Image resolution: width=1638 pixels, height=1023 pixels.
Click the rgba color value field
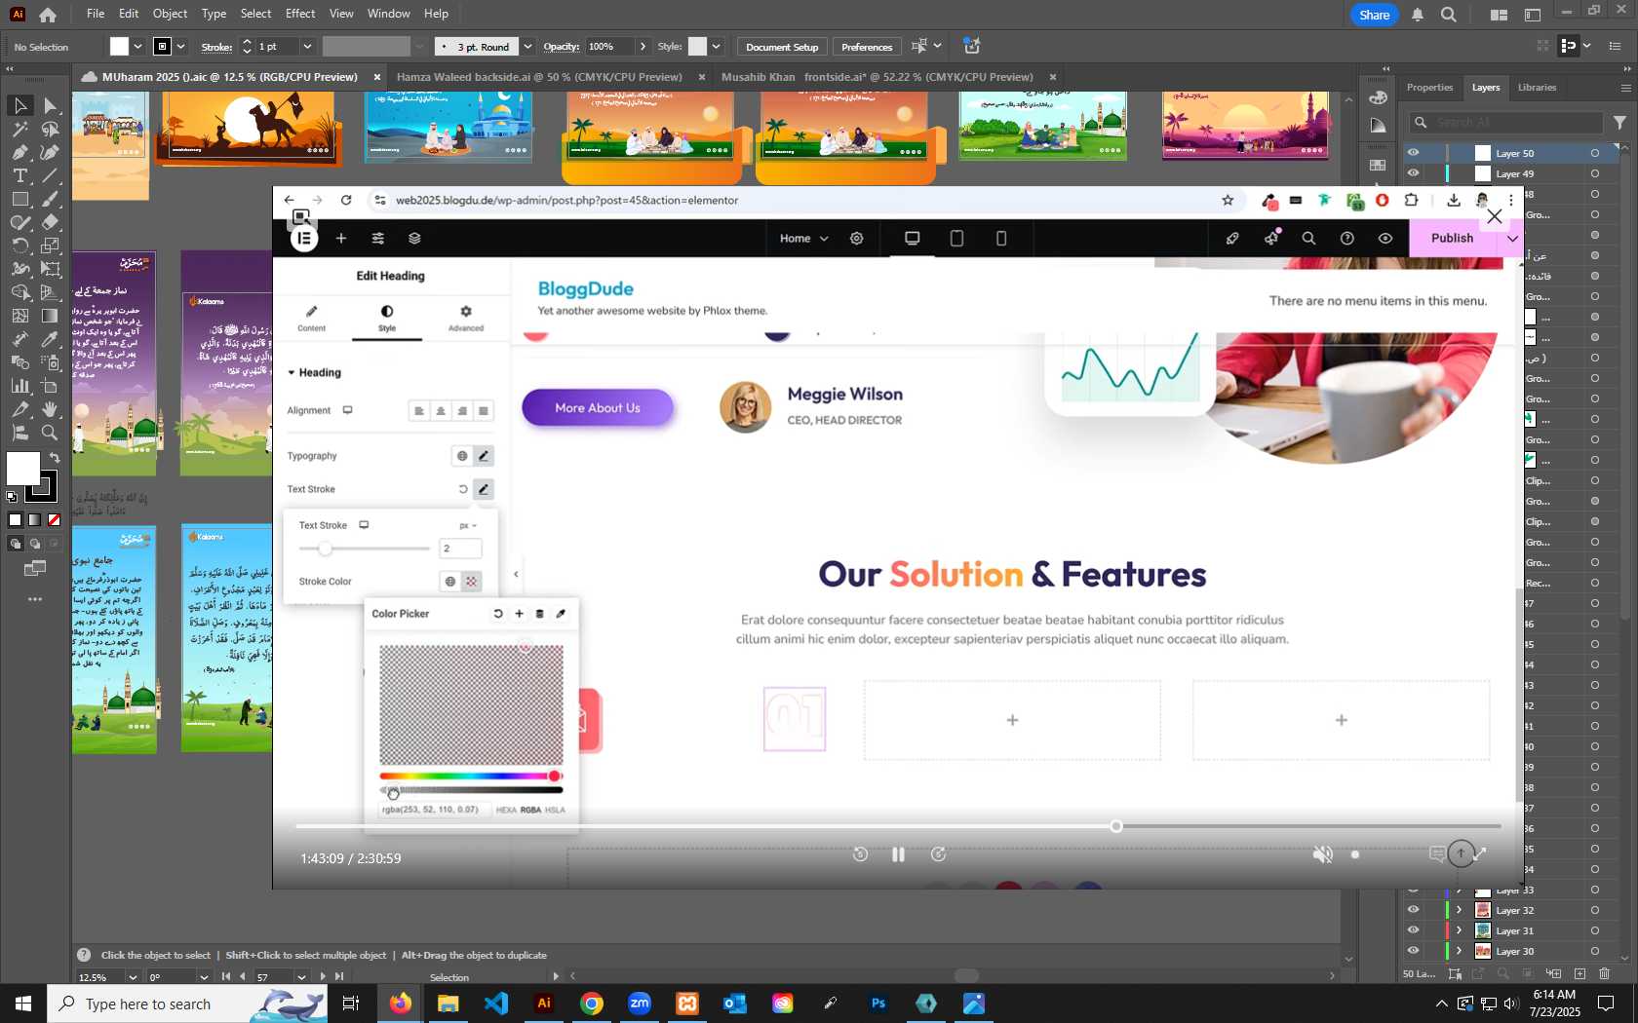[x=433, y=810]
